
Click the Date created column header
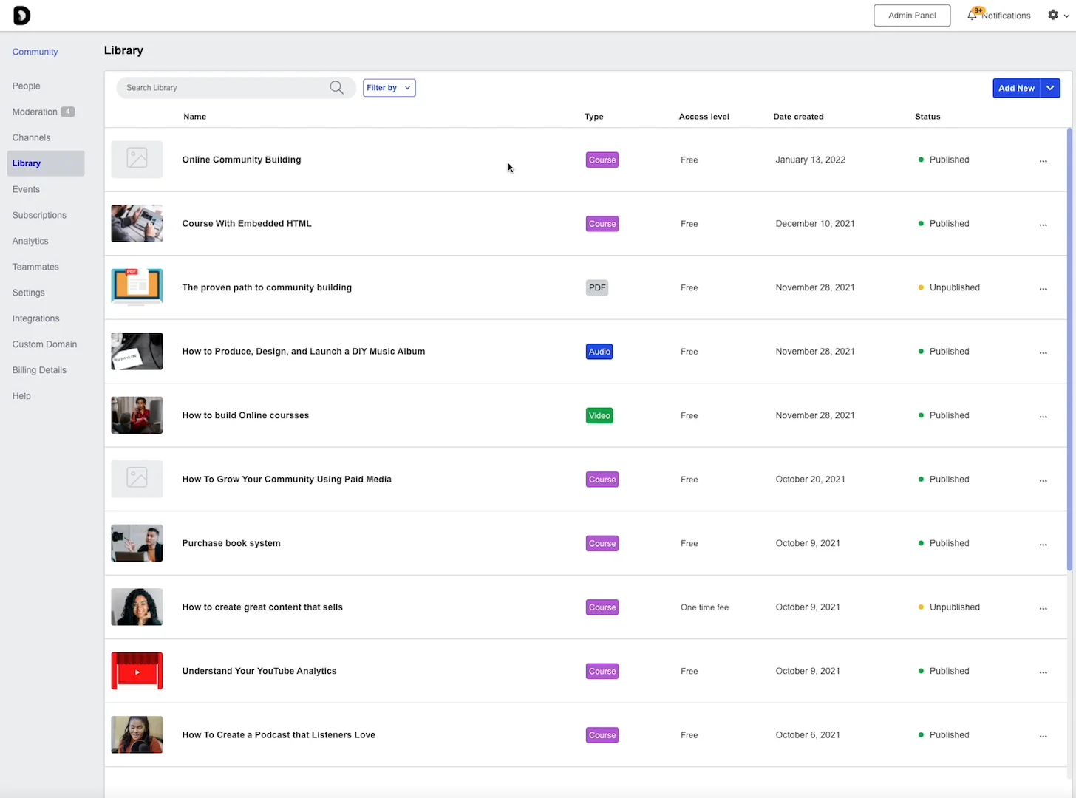[798, 117]
